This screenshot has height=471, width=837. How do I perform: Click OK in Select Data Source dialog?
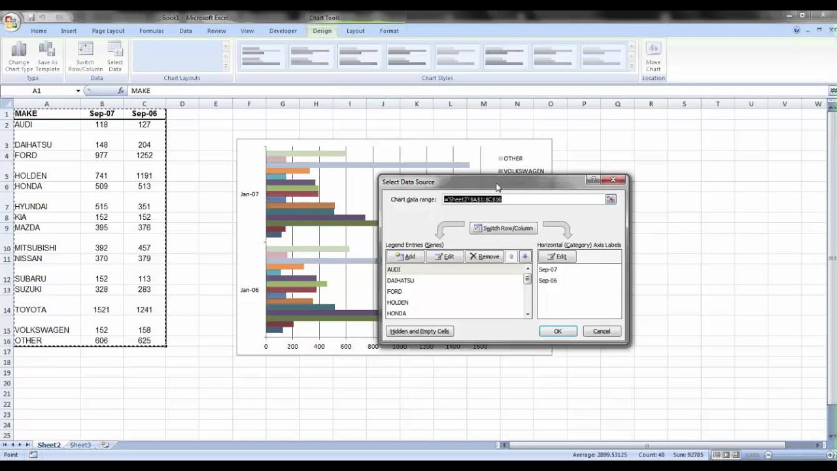[558, 331]
